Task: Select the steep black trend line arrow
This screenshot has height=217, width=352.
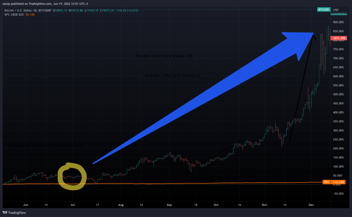Action: click(302, 88)
